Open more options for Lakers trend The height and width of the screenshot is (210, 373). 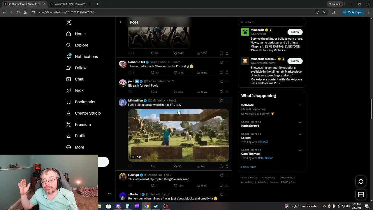coord(301,134)
